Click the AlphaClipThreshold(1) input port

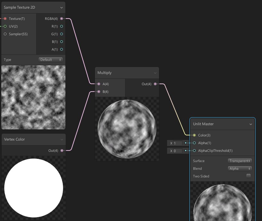pyautogui.click(x=194, y=151)
